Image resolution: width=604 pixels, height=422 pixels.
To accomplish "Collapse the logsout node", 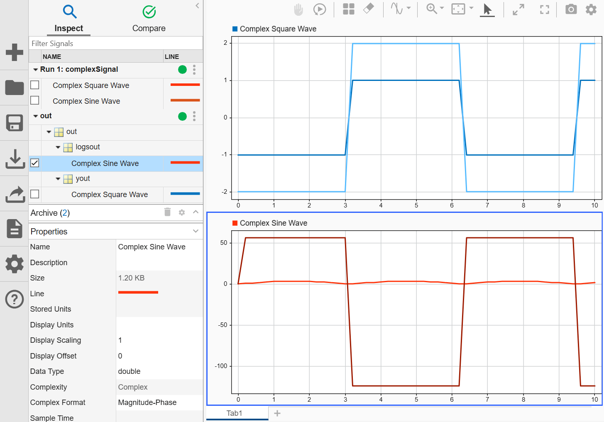I will (x=58, y=147).
